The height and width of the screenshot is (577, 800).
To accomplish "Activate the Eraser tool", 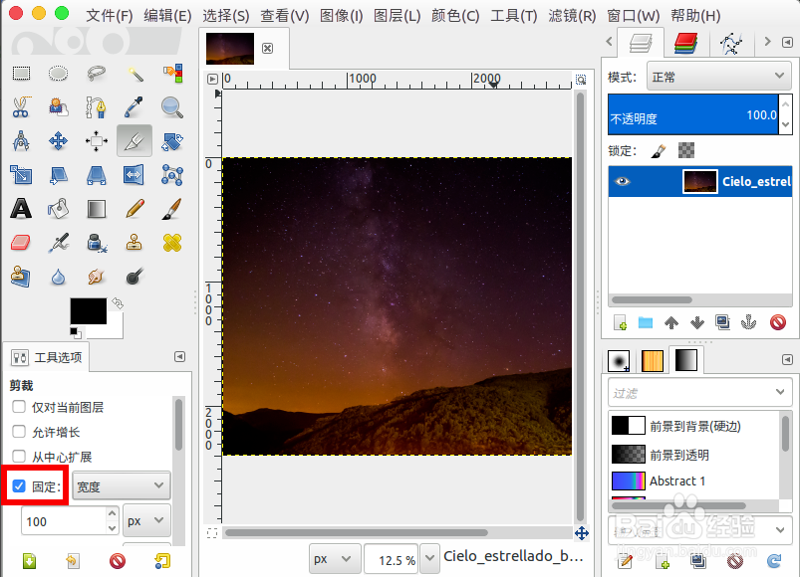I will click(21, 243).
